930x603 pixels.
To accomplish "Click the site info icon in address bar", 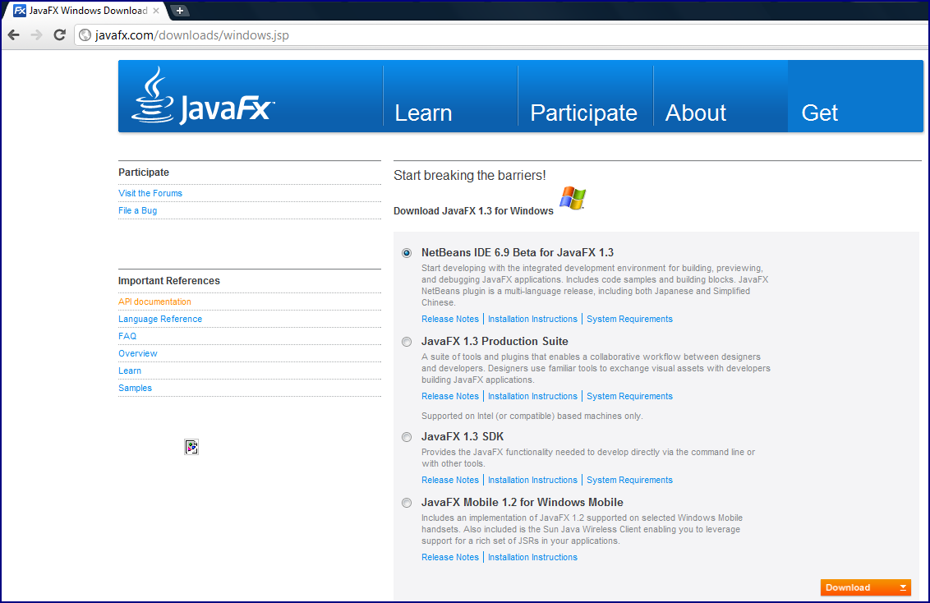I will [x=83, y=35].
